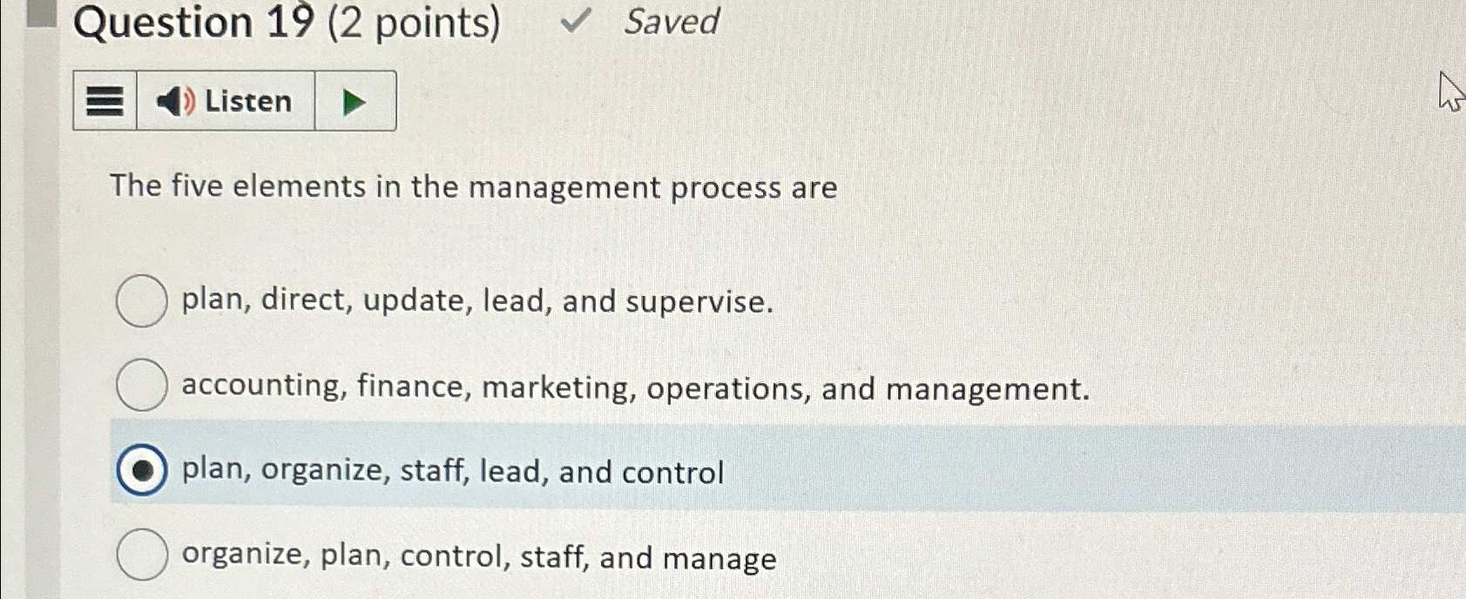The image size is (1466, 599).
Task: Choose accounting, finance, marketing, operations, and management
Action: [x=142, y=386]
